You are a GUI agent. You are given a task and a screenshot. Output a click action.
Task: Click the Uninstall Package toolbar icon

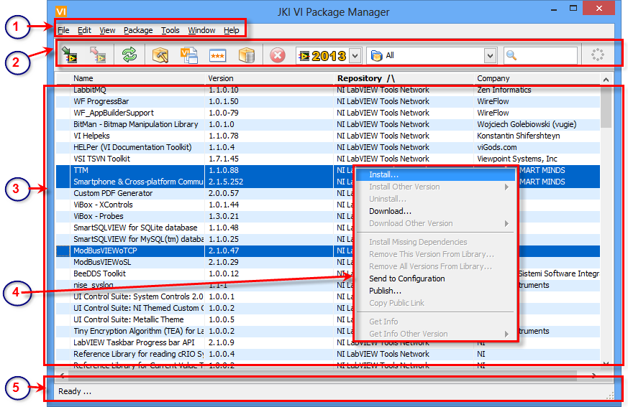pos(99,55)
